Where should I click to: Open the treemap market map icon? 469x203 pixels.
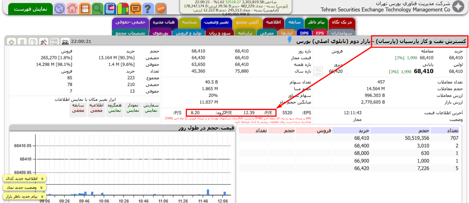pos(123,9)
